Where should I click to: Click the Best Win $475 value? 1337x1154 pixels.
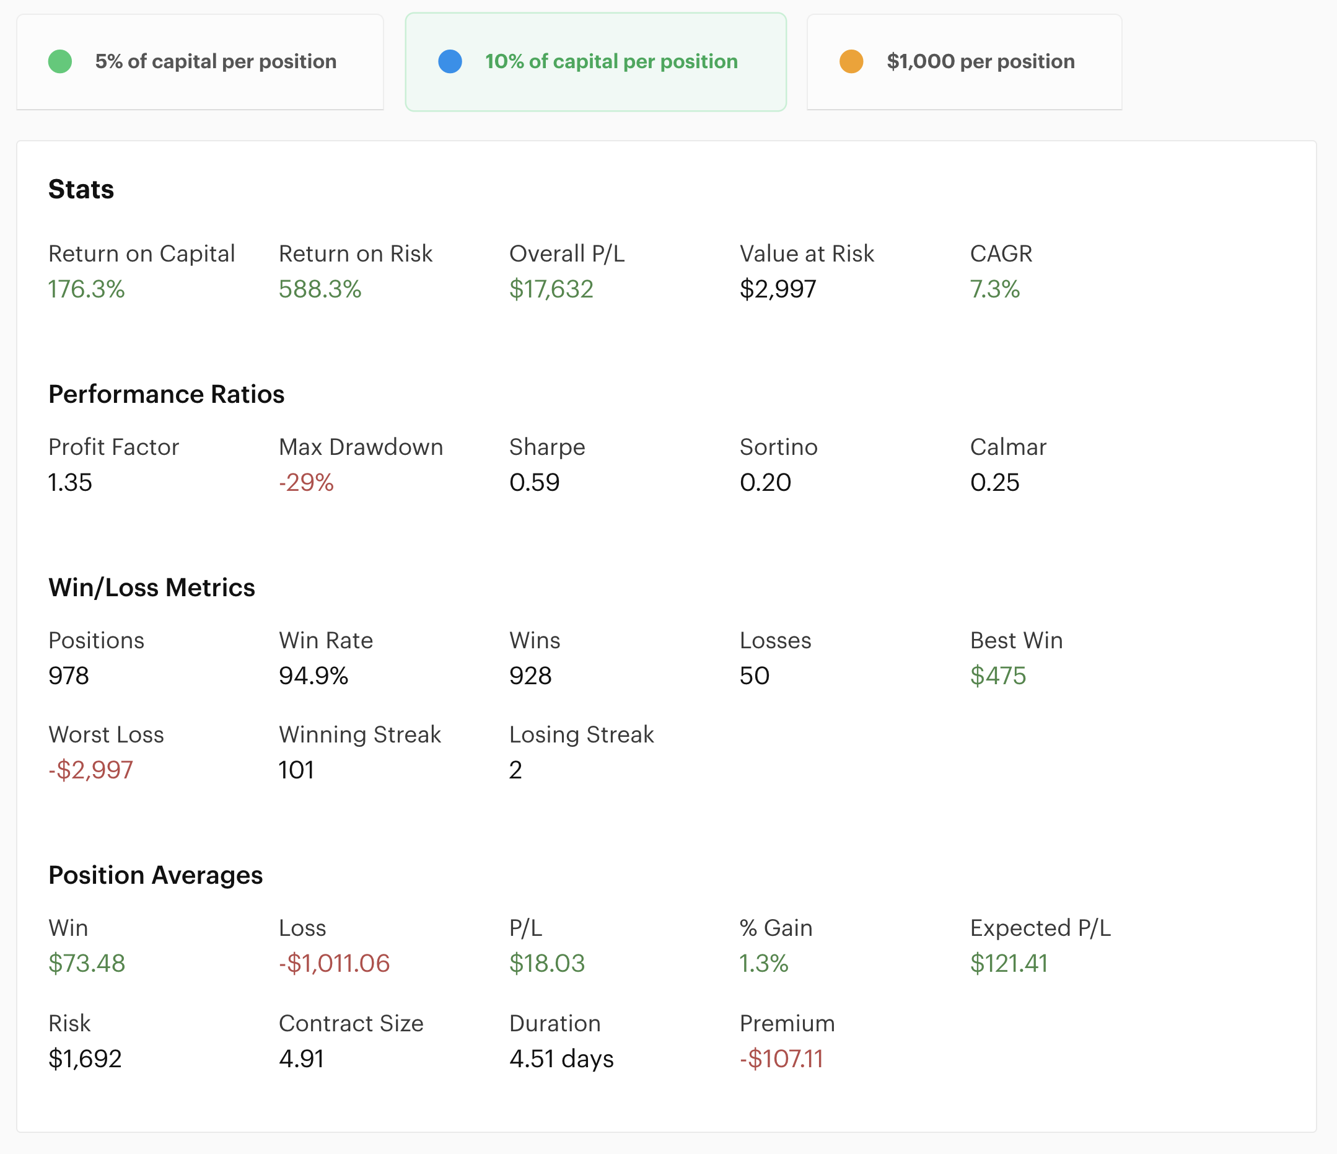pos(997,676)
